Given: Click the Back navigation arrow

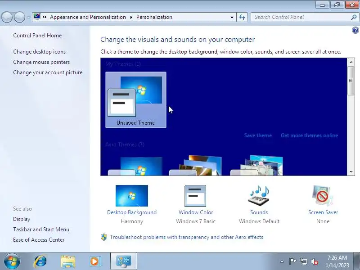Looking at the screenshot, I should click(x=7, y=17).
